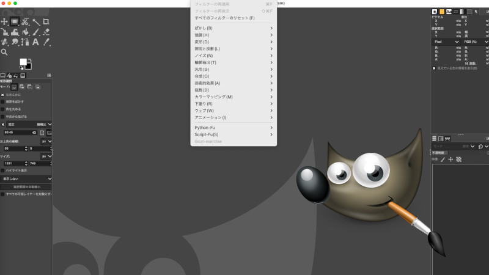Set selection mode to Replace
This screenshot has width=489, height=275.
pyautogui.click(x=14, y=87)
